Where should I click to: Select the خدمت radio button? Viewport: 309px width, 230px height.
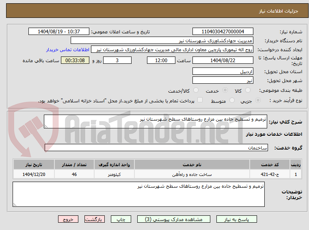pos(225,90)
